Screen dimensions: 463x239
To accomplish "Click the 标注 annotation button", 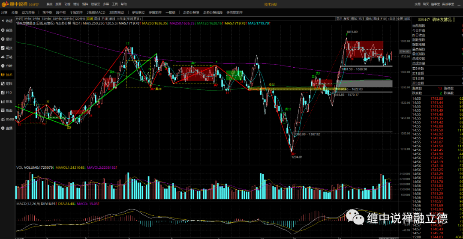I will (361, 18).
